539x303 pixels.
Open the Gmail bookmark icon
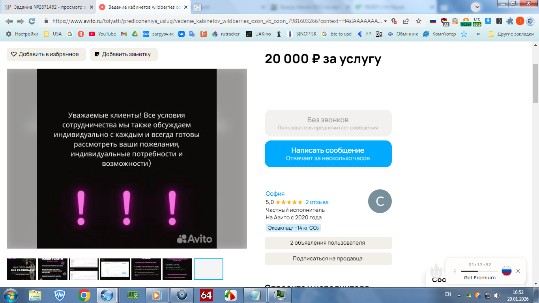click(124, 34)
